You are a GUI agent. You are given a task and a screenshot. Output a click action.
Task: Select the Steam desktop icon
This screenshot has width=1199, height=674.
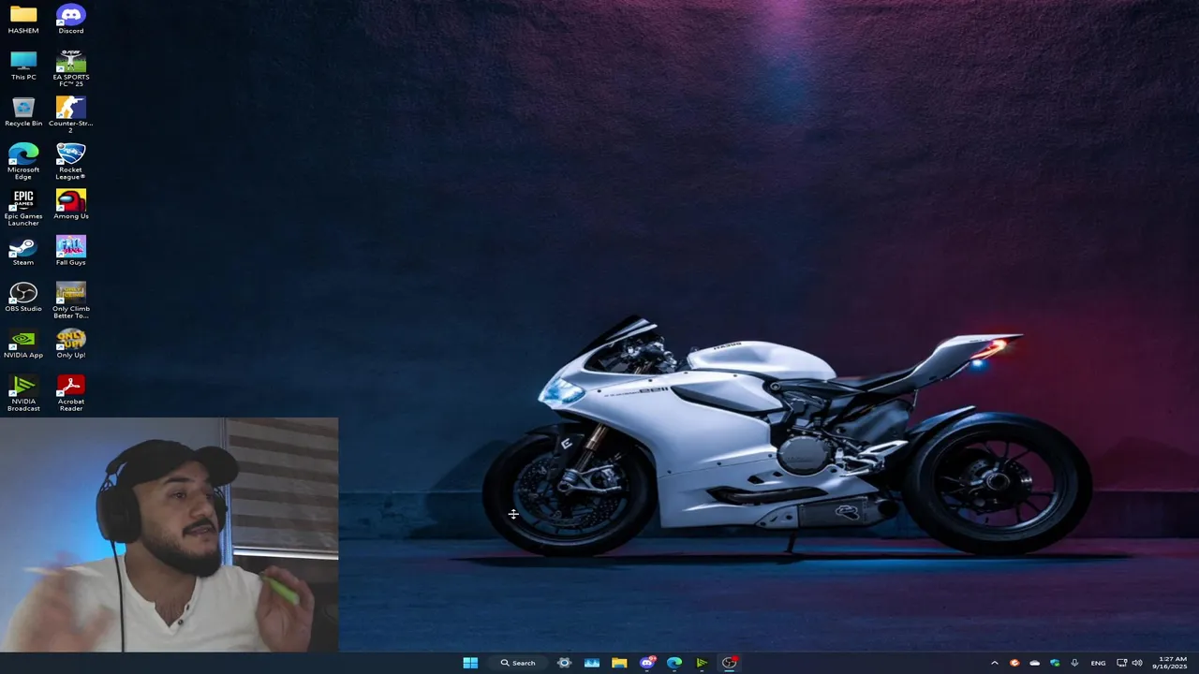23,251
